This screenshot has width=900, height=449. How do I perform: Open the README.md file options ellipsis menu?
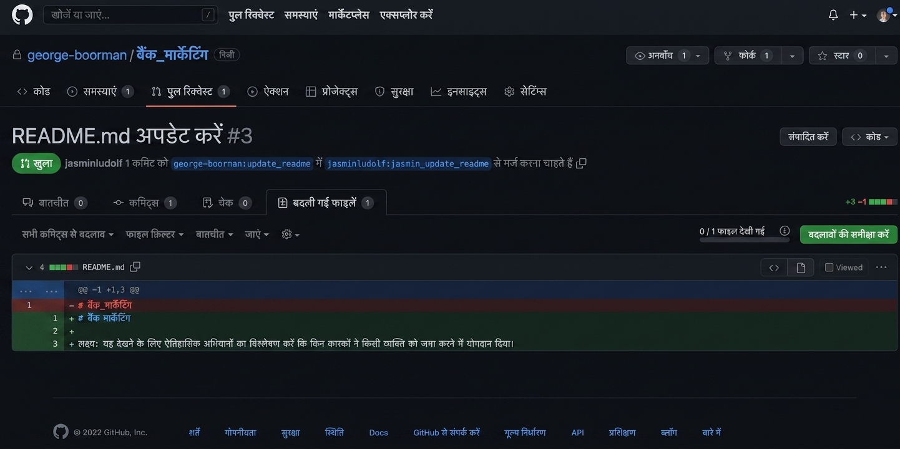pyautogui.click(x=881, y=268)
